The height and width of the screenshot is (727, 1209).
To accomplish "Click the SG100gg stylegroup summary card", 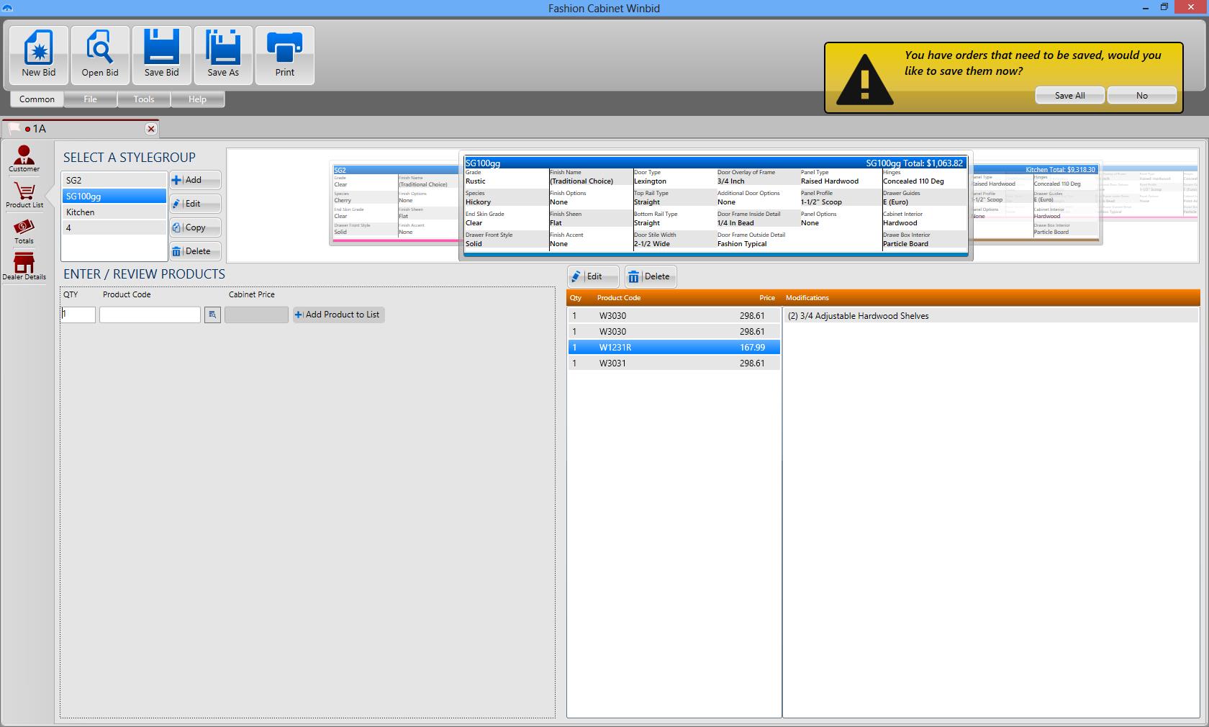I will click(715, 207).
